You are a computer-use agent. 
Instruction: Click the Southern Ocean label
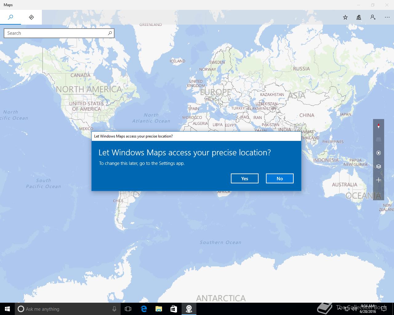click(220, 242)
